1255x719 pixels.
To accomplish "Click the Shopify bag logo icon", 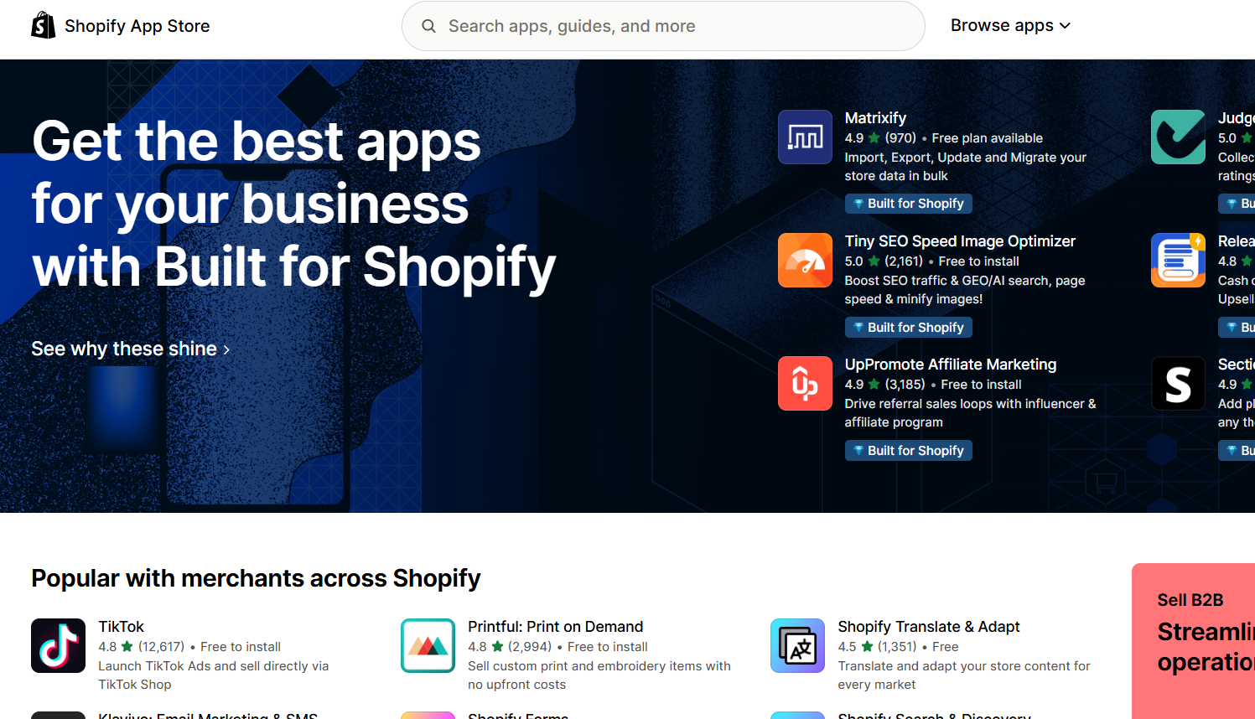I will [43, 26].
